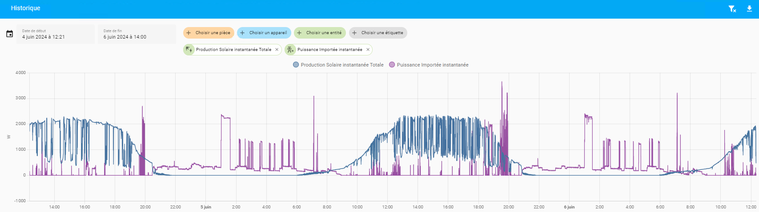Click the 5 juin label on time axis
Image resolution: width=759 pixels, height=212 pixels.
pyautogui.click(x=206, y=207)
